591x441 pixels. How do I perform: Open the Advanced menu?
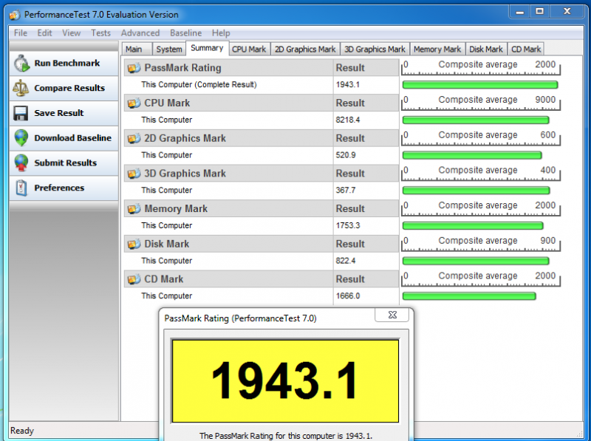coord(140,33)
